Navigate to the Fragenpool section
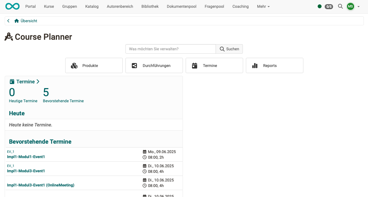Viewport: 368px width, 197px height. [x=214, y=6]
